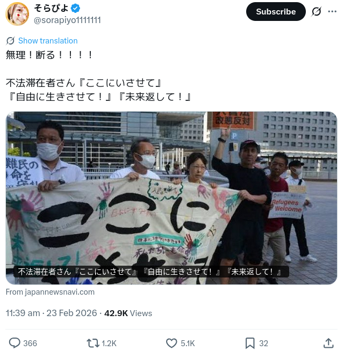Click the 1.2K reposts count
Image resolution: width=344 pixels, height=351 pixels.
[109, 343]
